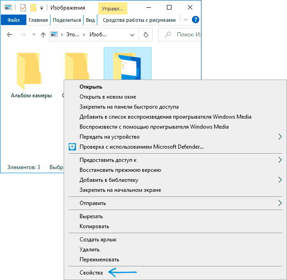Switch to the Главная ribbon tab
This screenshot has height=280, width=287.
pos(38,20)
